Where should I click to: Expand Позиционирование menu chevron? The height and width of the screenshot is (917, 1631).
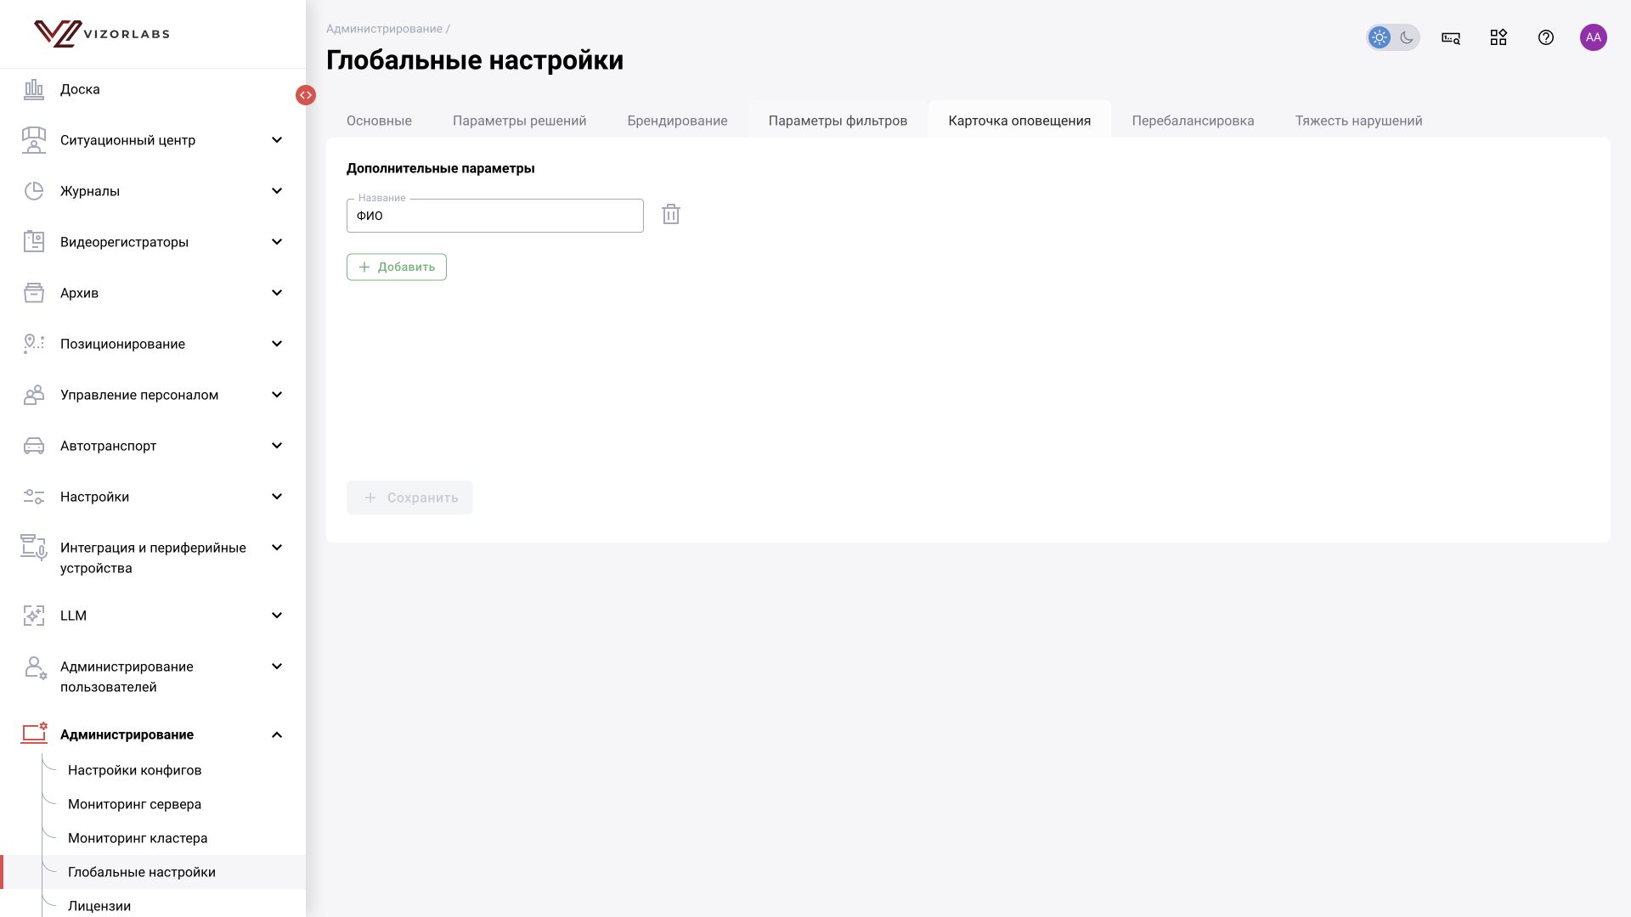tap(277, 344)
